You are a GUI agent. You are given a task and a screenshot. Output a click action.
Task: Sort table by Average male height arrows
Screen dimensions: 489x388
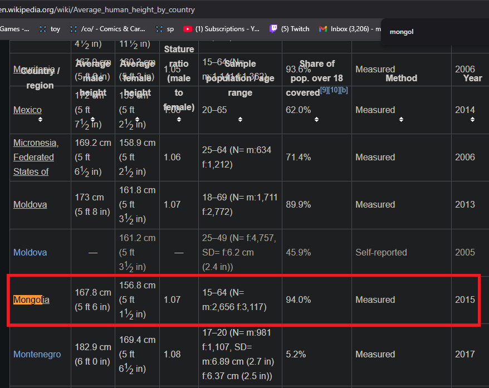(x=92, y=119)
